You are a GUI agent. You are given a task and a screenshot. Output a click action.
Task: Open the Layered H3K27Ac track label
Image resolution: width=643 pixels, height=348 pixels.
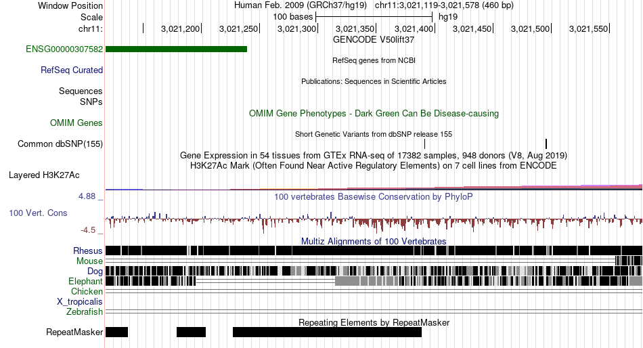pos(44,175)
